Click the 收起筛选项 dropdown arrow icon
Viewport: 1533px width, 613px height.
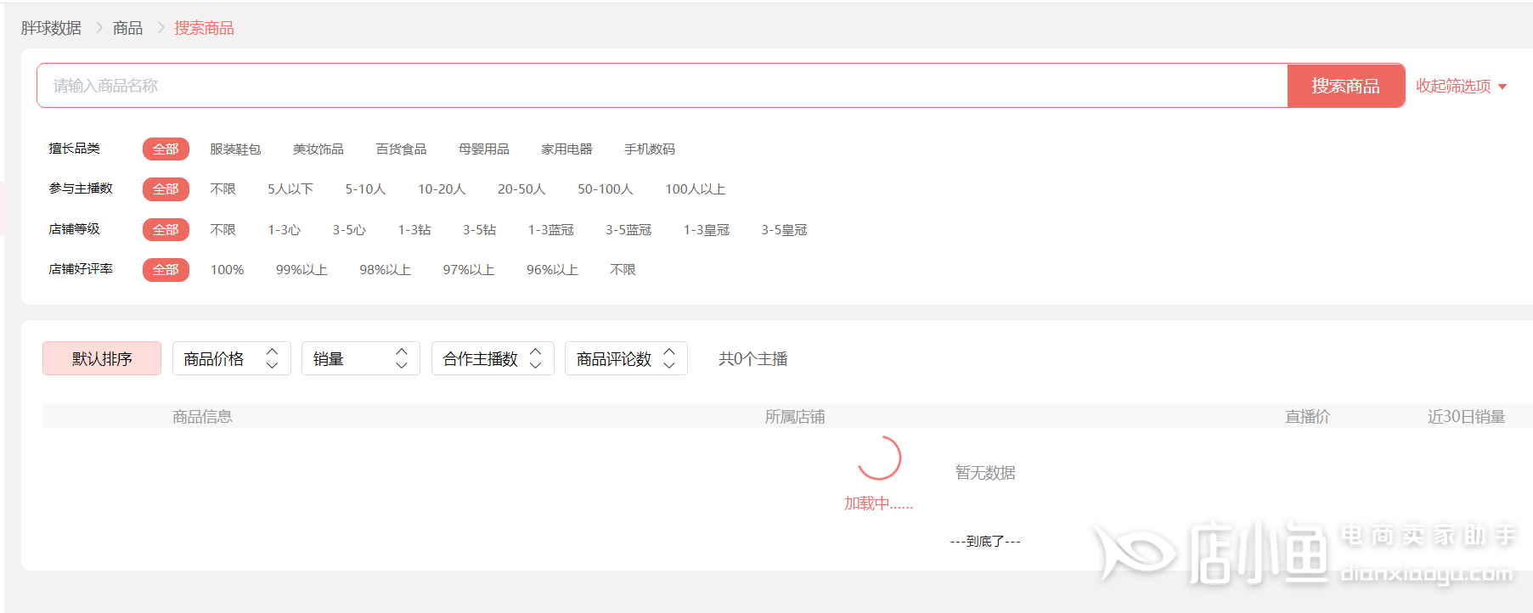1502,87
